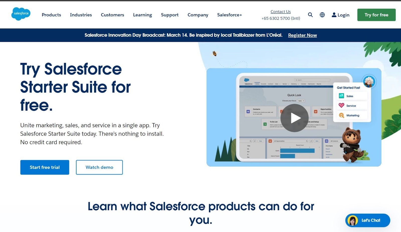The height and width of the screenshot is (232, 401).
Task: Click the Salesforce cloud logo
Action: click(x=21, y=14)
